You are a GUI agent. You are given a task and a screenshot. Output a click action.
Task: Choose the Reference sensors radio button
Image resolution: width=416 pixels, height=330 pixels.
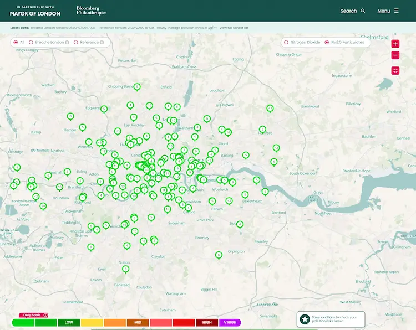point(76,42)
